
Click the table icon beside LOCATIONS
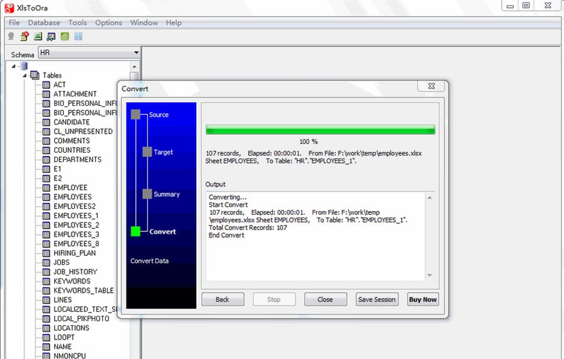[46, 328]
